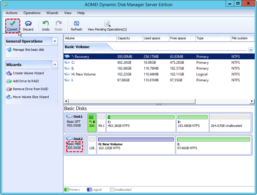Select the C: volume row

[x=159, y=63]
